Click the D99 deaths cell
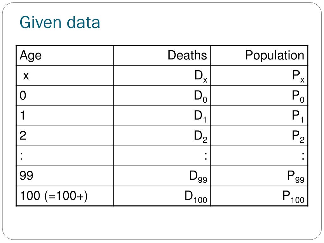 [x=162, y=176]
